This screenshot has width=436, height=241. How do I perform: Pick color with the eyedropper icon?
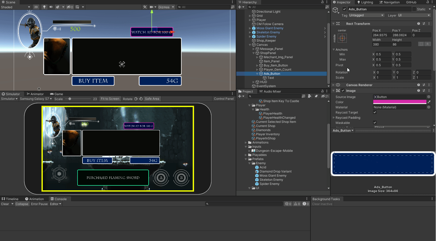coord(429,102)
